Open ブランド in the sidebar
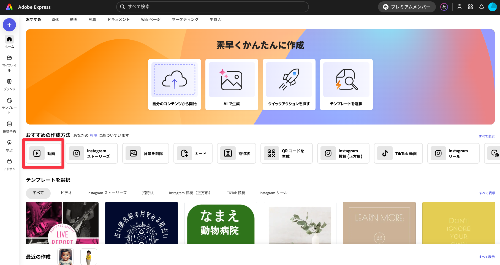This screenshot has height=265, width=500. [9, 85]
